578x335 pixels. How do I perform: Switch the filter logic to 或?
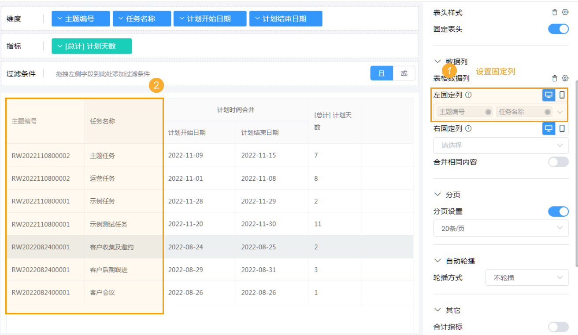click(x=404, y=73)
